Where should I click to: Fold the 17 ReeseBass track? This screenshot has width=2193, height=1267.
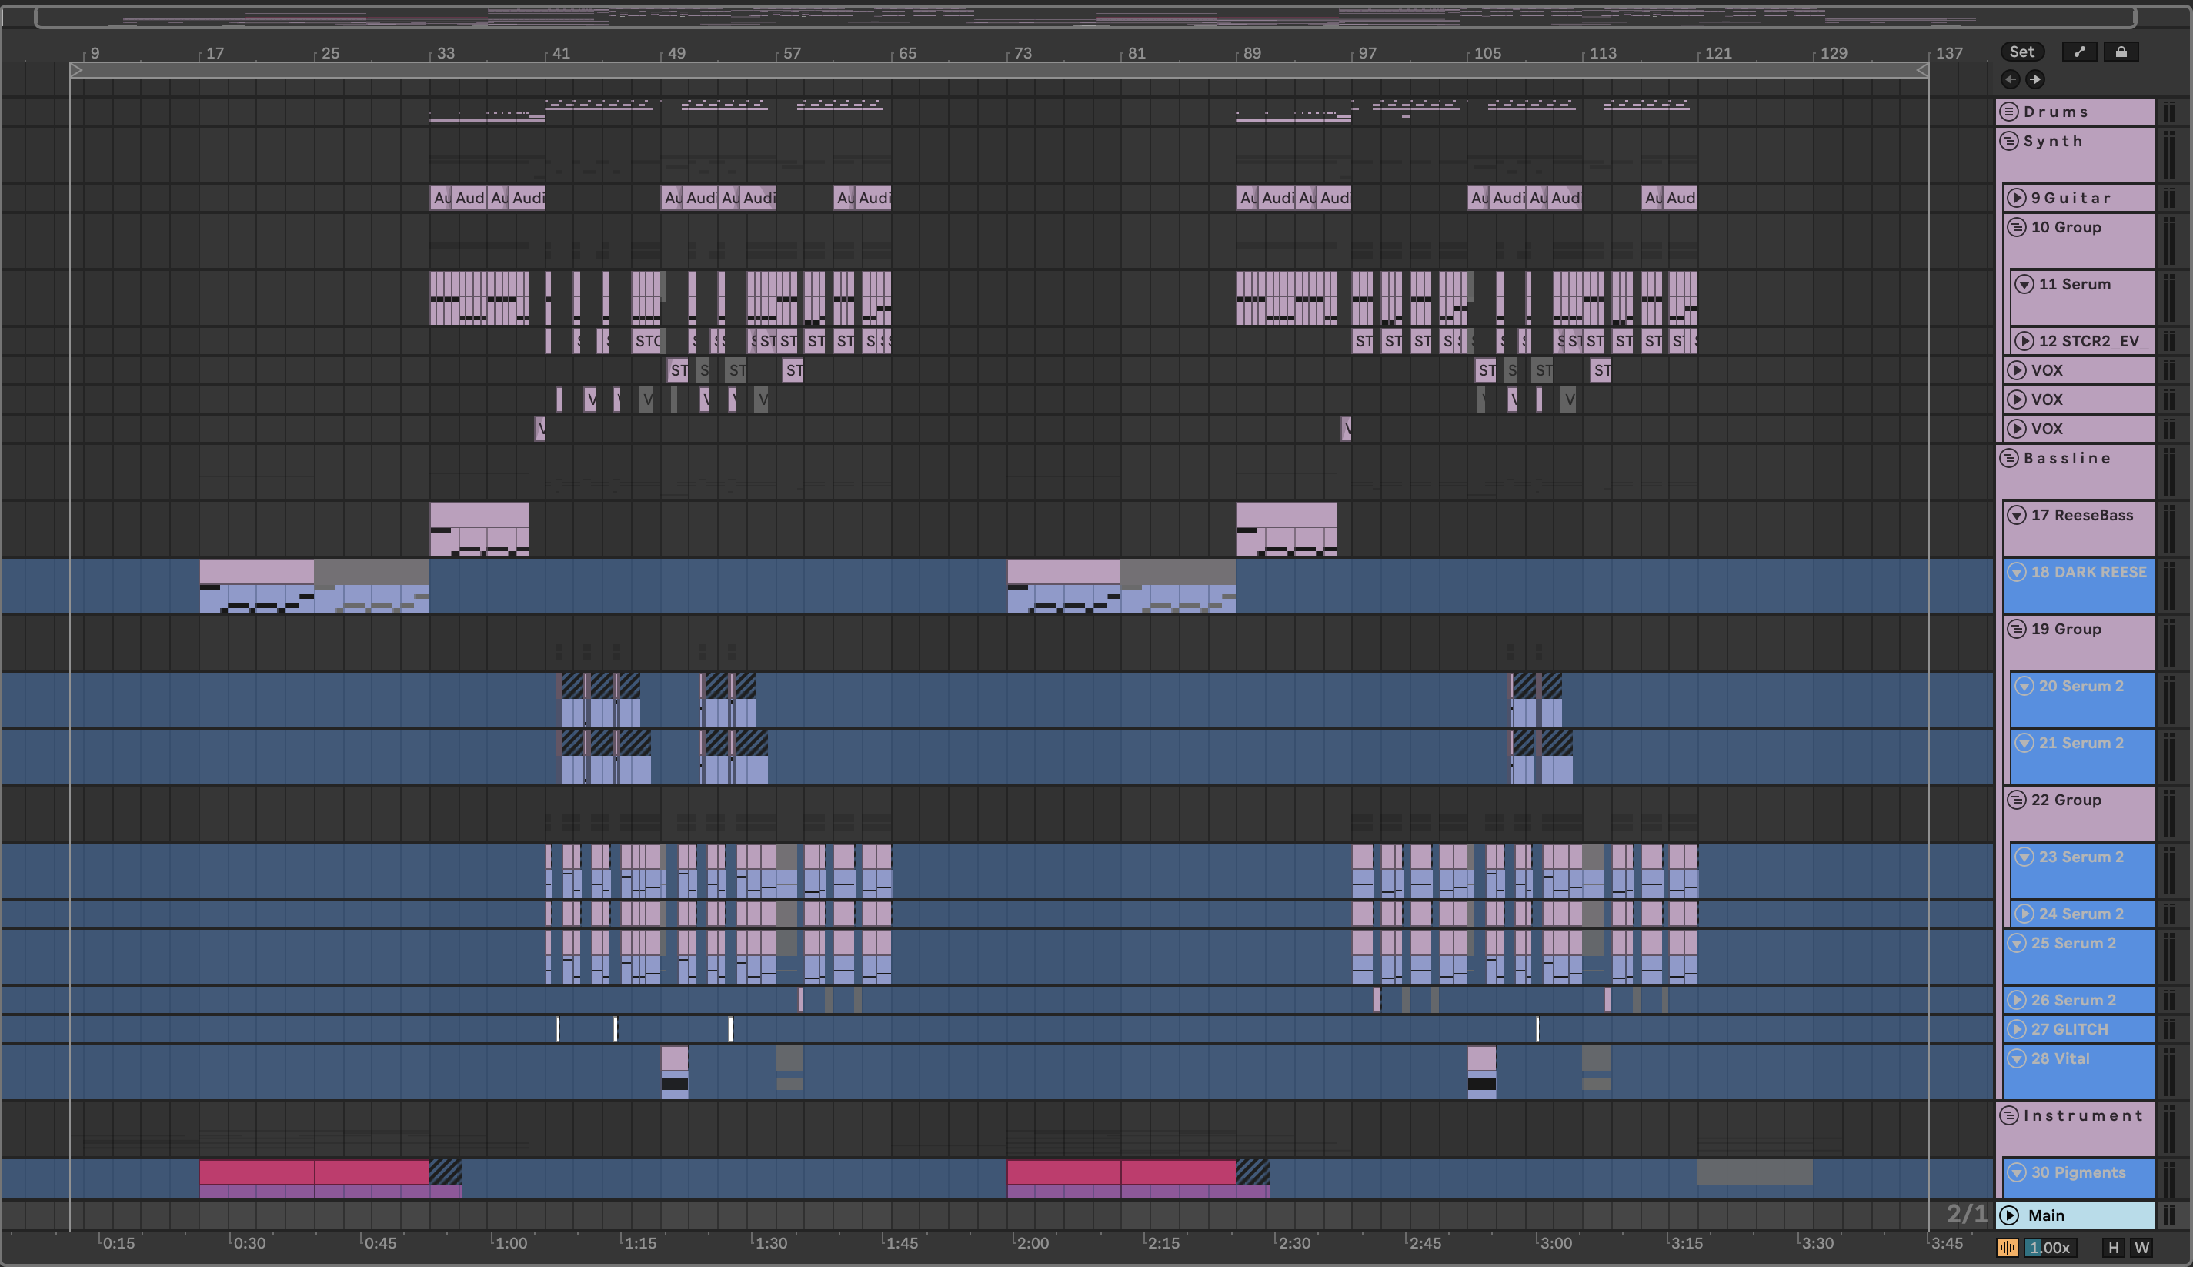pos(2017,515)
